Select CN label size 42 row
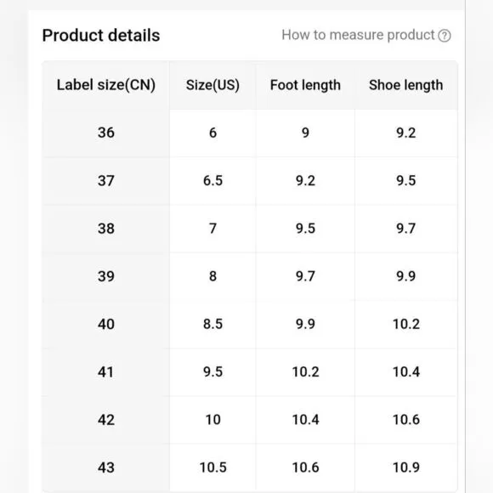Screen dimensions: 493x493 click(250, 420)
